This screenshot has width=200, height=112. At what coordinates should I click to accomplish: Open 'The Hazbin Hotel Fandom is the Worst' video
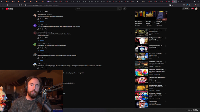click(142, 80)
